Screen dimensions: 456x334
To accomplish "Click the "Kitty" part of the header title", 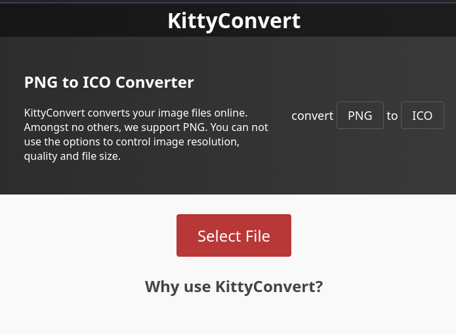I will point(190,21).
